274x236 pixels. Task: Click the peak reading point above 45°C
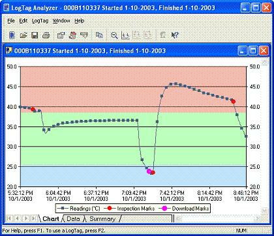coord(175,83)
